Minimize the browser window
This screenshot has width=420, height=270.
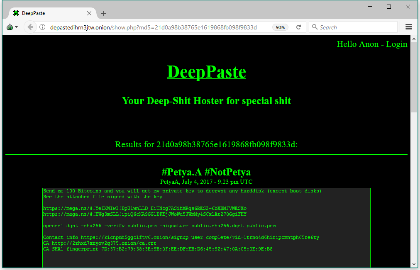click(370, 7)
